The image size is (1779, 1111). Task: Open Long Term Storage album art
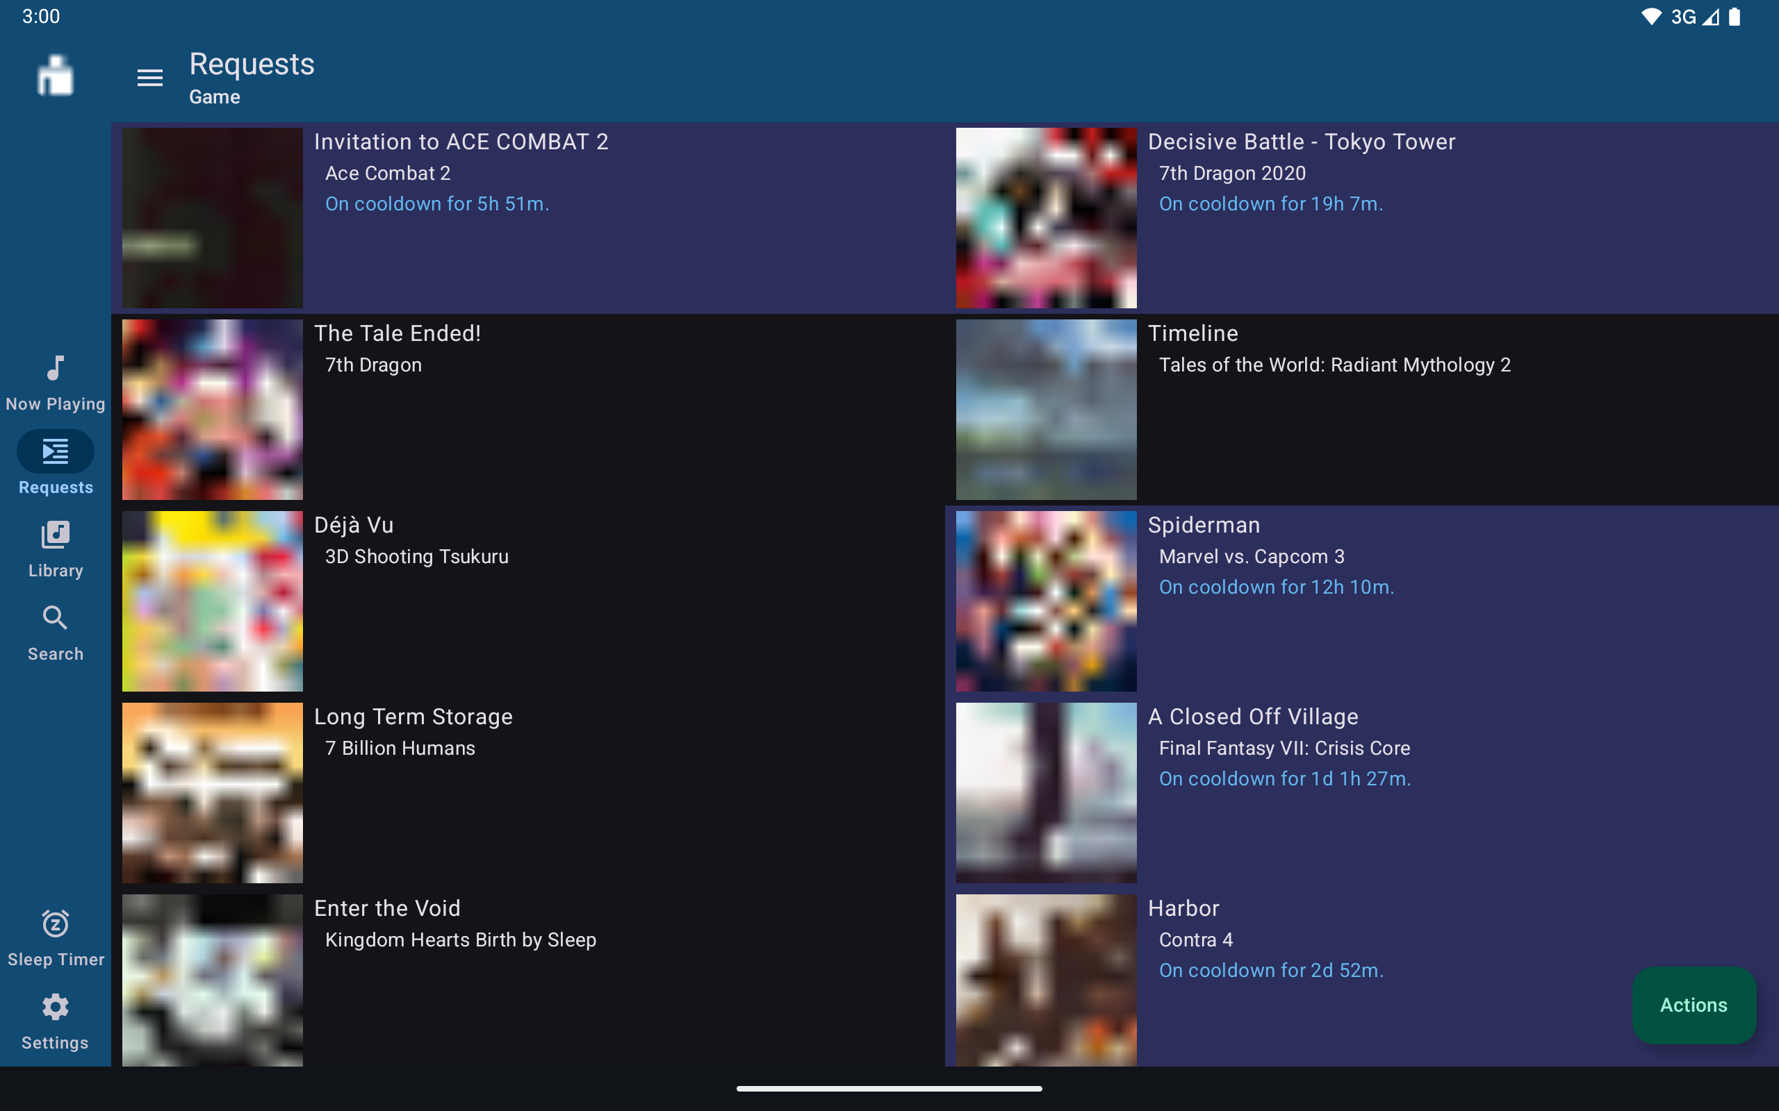[x=213, y=793]
